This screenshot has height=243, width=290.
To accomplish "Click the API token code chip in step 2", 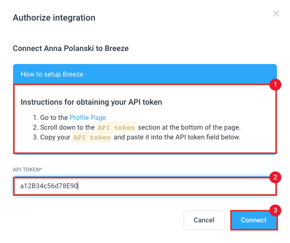I will tap(116, 127).
